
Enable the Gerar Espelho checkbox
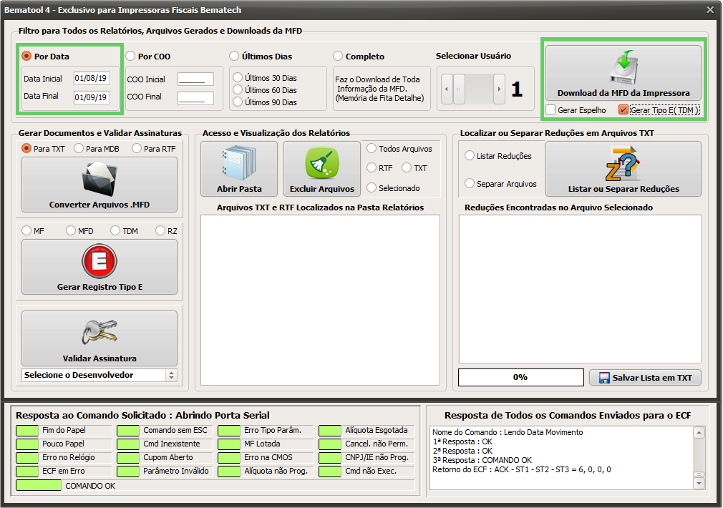coord(550,109)
